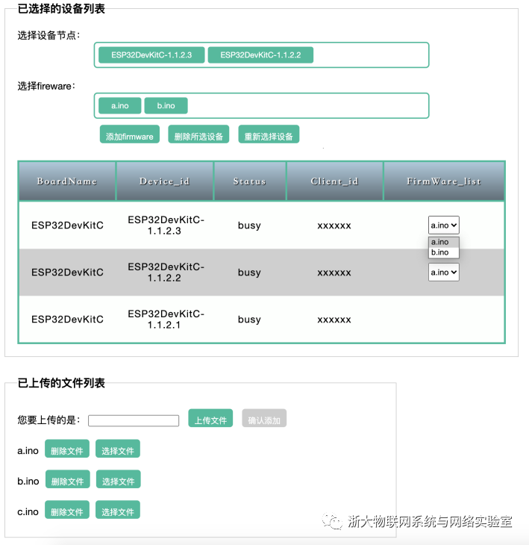
Task: Click the FirmWare_list column header
Action: pos(444,181)
